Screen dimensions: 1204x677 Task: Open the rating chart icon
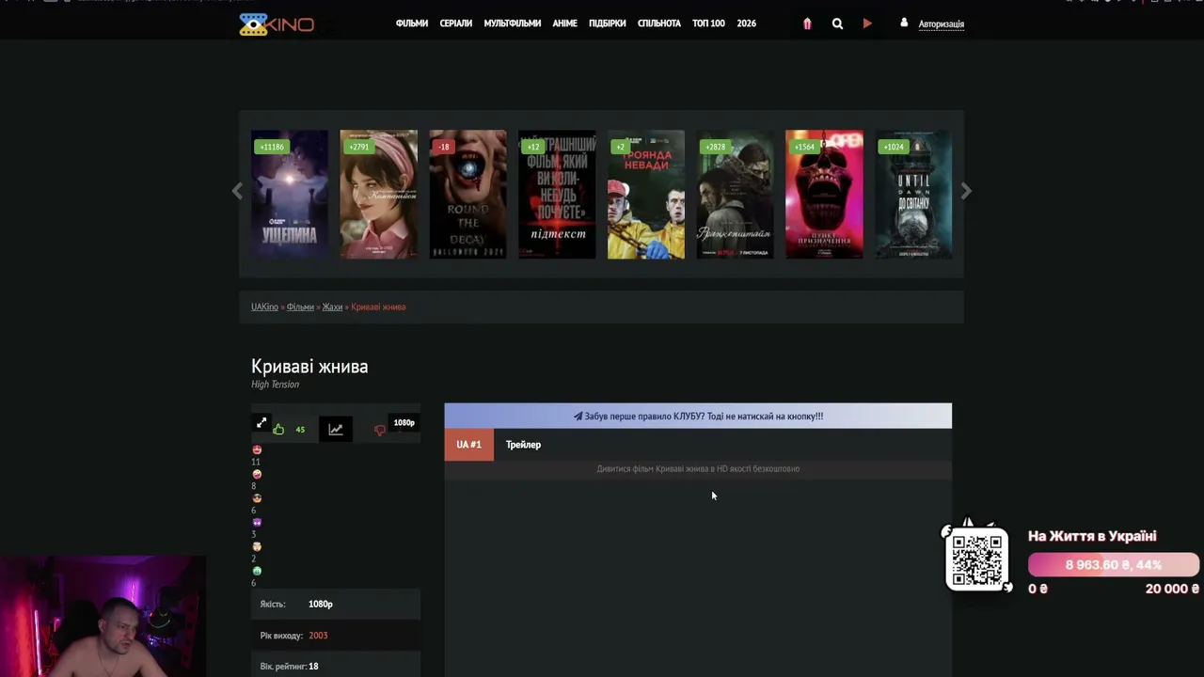pos(336,430)
